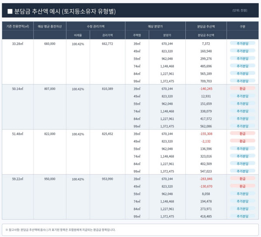
Task: Select the 323,016 contribution amount
Action: pyautogui.click(x=206, y=156)
